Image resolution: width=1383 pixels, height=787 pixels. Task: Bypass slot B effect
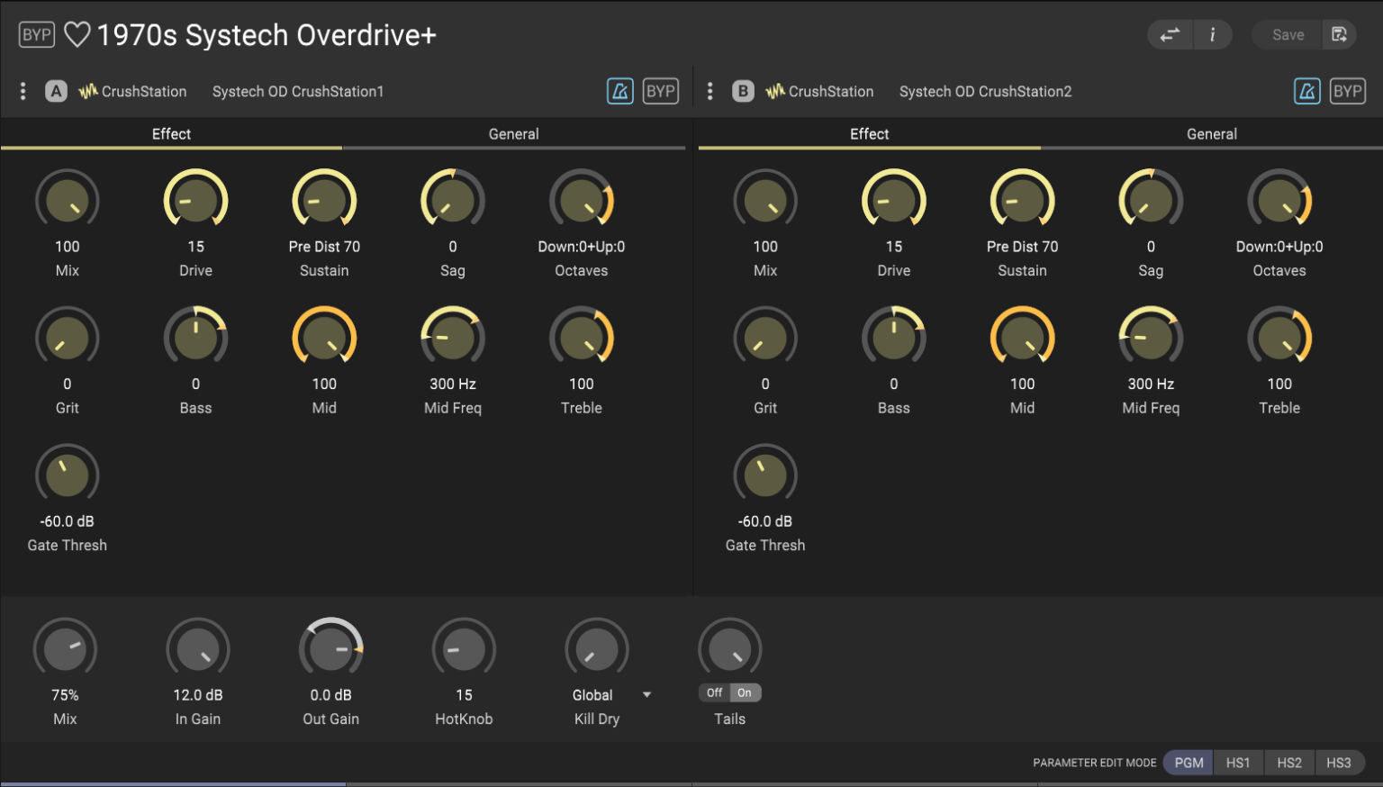1348,91
